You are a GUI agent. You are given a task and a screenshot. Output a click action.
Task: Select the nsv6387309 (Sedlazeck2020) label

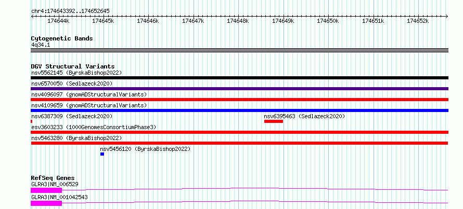tap(72, 116)
